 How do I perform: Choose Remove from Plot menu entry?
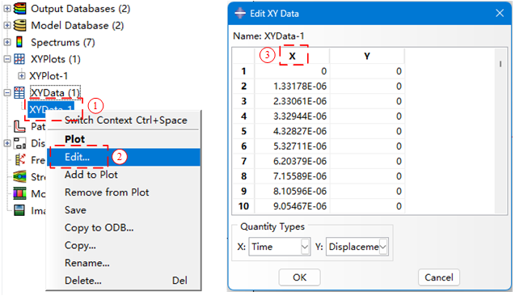124,192
